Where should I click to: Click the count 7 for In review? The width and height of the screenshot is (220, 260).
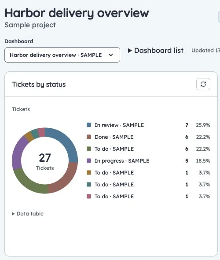[187, 125]
